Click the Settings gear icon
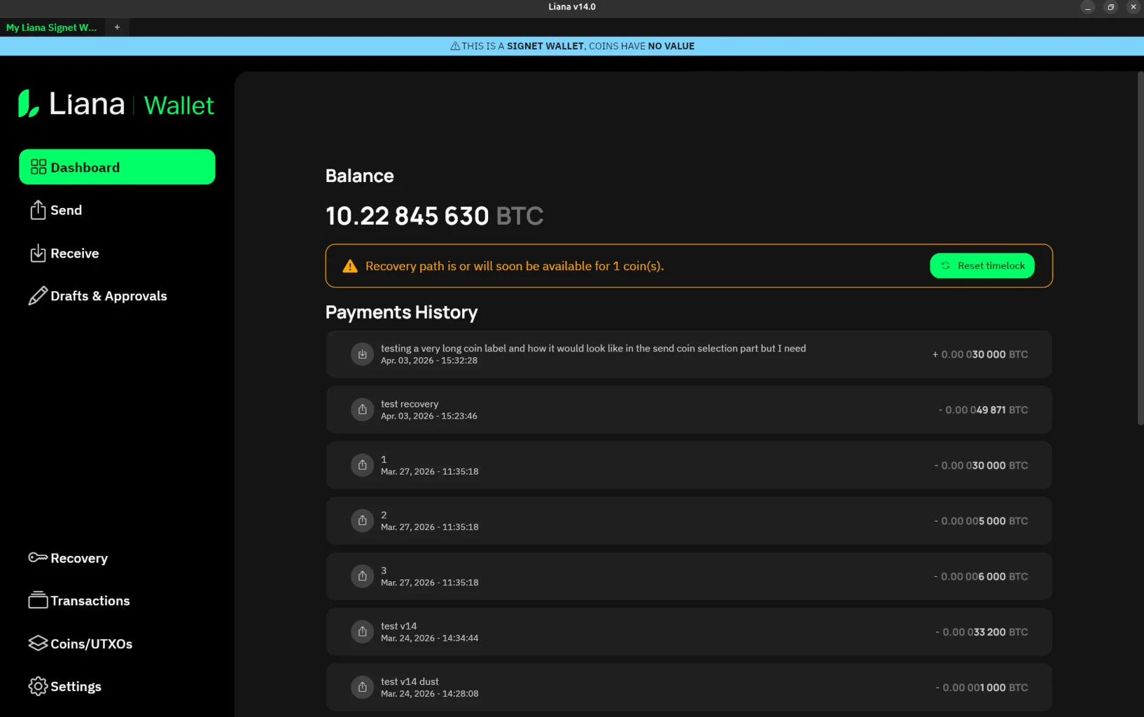 [38, 686]
